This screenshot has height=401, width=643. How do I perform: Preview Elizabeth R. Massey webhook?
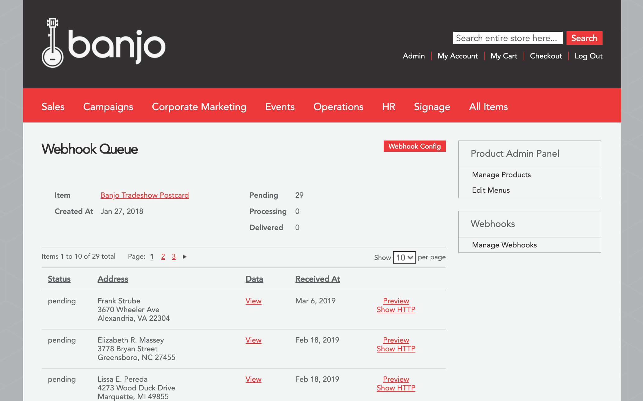pos(396,340)
